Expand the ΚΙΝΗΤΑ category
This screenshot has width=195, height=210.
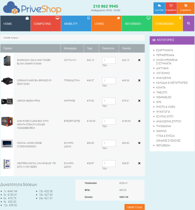click(x=161, y=87)
